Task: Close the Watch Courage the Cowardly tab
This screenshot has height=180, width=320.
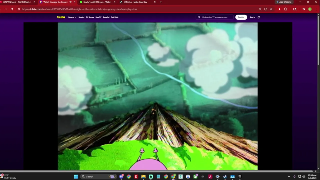Action: point(74,2)
